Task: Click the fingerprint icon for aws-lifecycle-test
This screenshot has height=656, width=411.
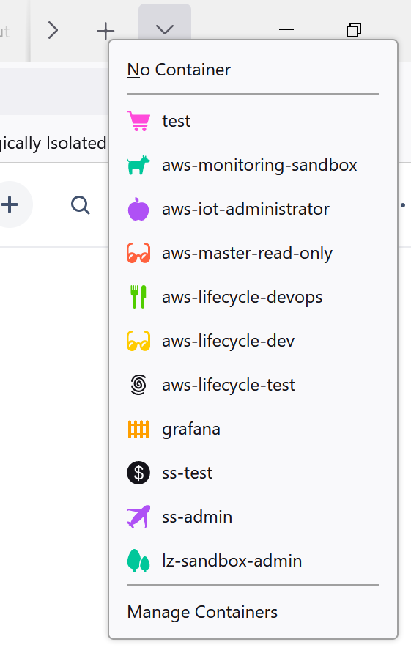Action: click(x=138, y=385)
